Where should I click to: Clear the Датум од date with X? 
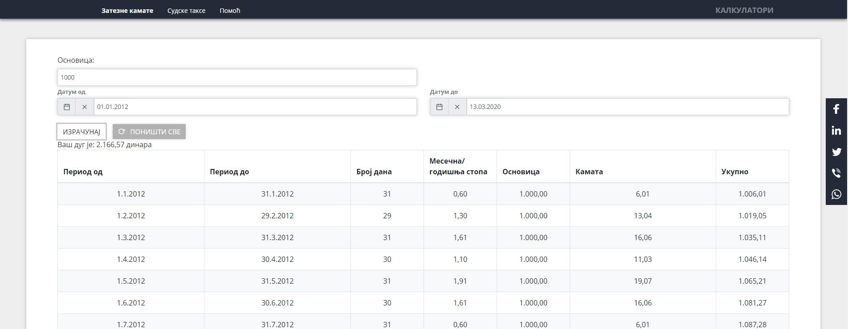pyautogui.click(x=85, y=107)
